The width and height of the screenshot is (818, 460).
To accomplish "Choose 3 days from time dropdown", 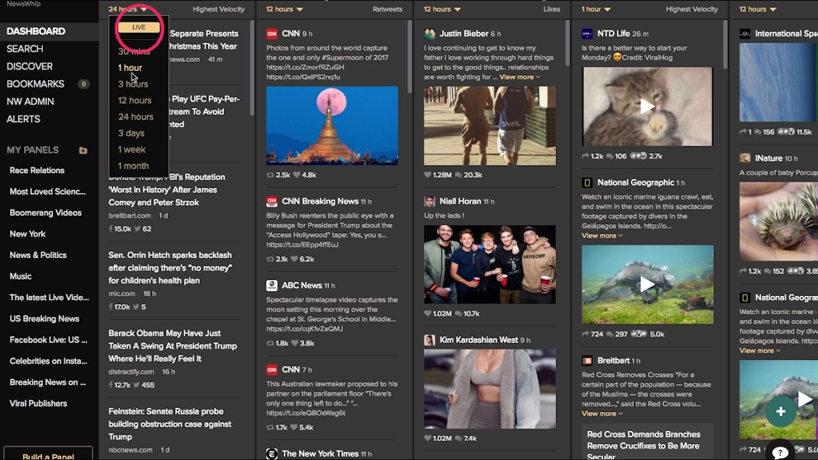I will tap(131, 133).
